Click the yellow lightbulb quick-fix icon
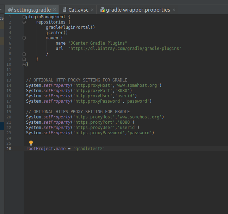 (31, 143)
